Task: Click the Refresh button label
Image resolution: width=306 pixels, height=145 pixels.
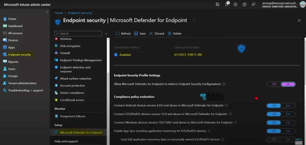Action: point(126,33)
